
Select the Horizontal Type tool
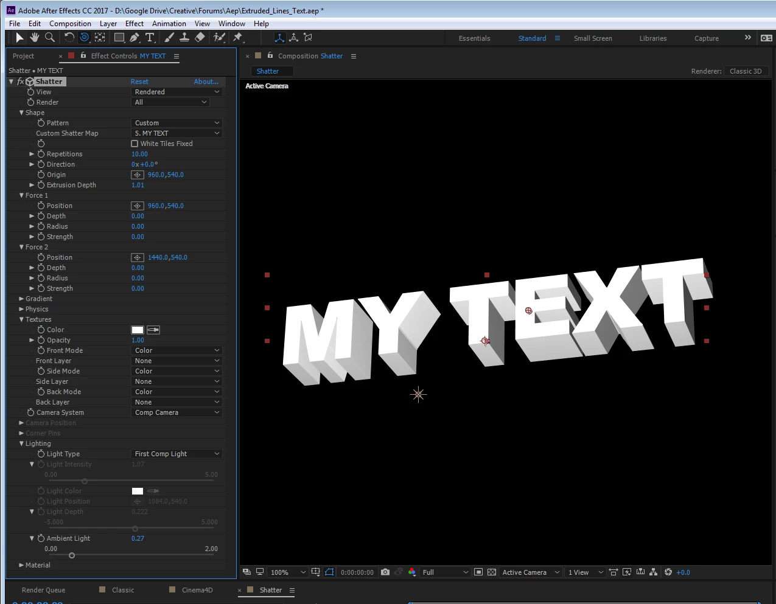[150, 38]
